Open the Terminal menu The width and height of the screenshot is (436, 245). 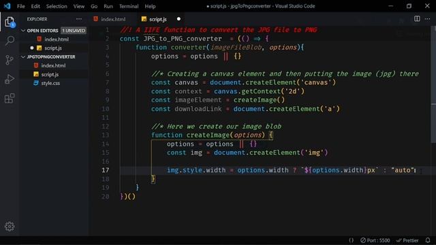tap(129, 6)
